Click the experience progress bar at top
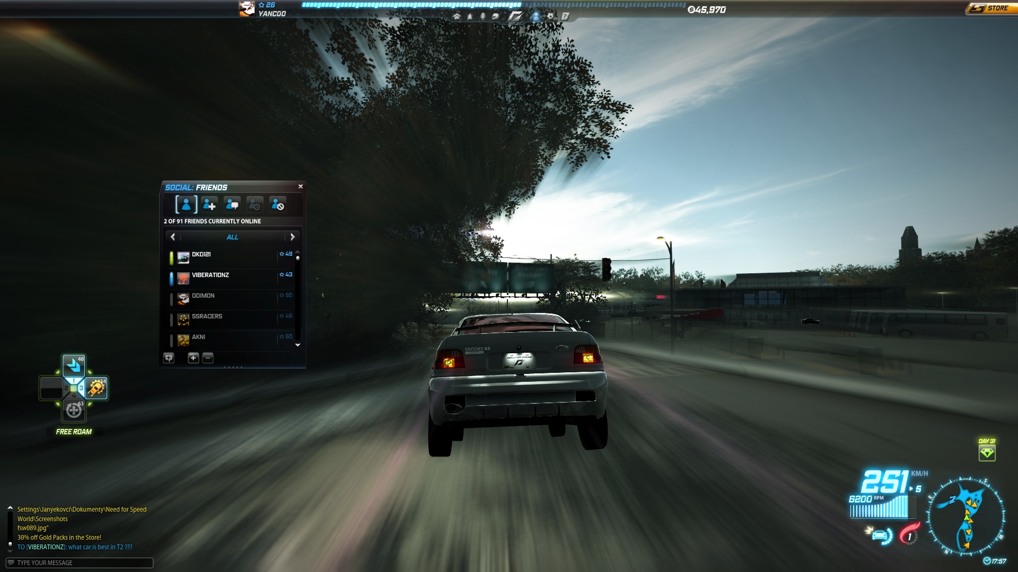1018x572 pixels. coord(494,5)
